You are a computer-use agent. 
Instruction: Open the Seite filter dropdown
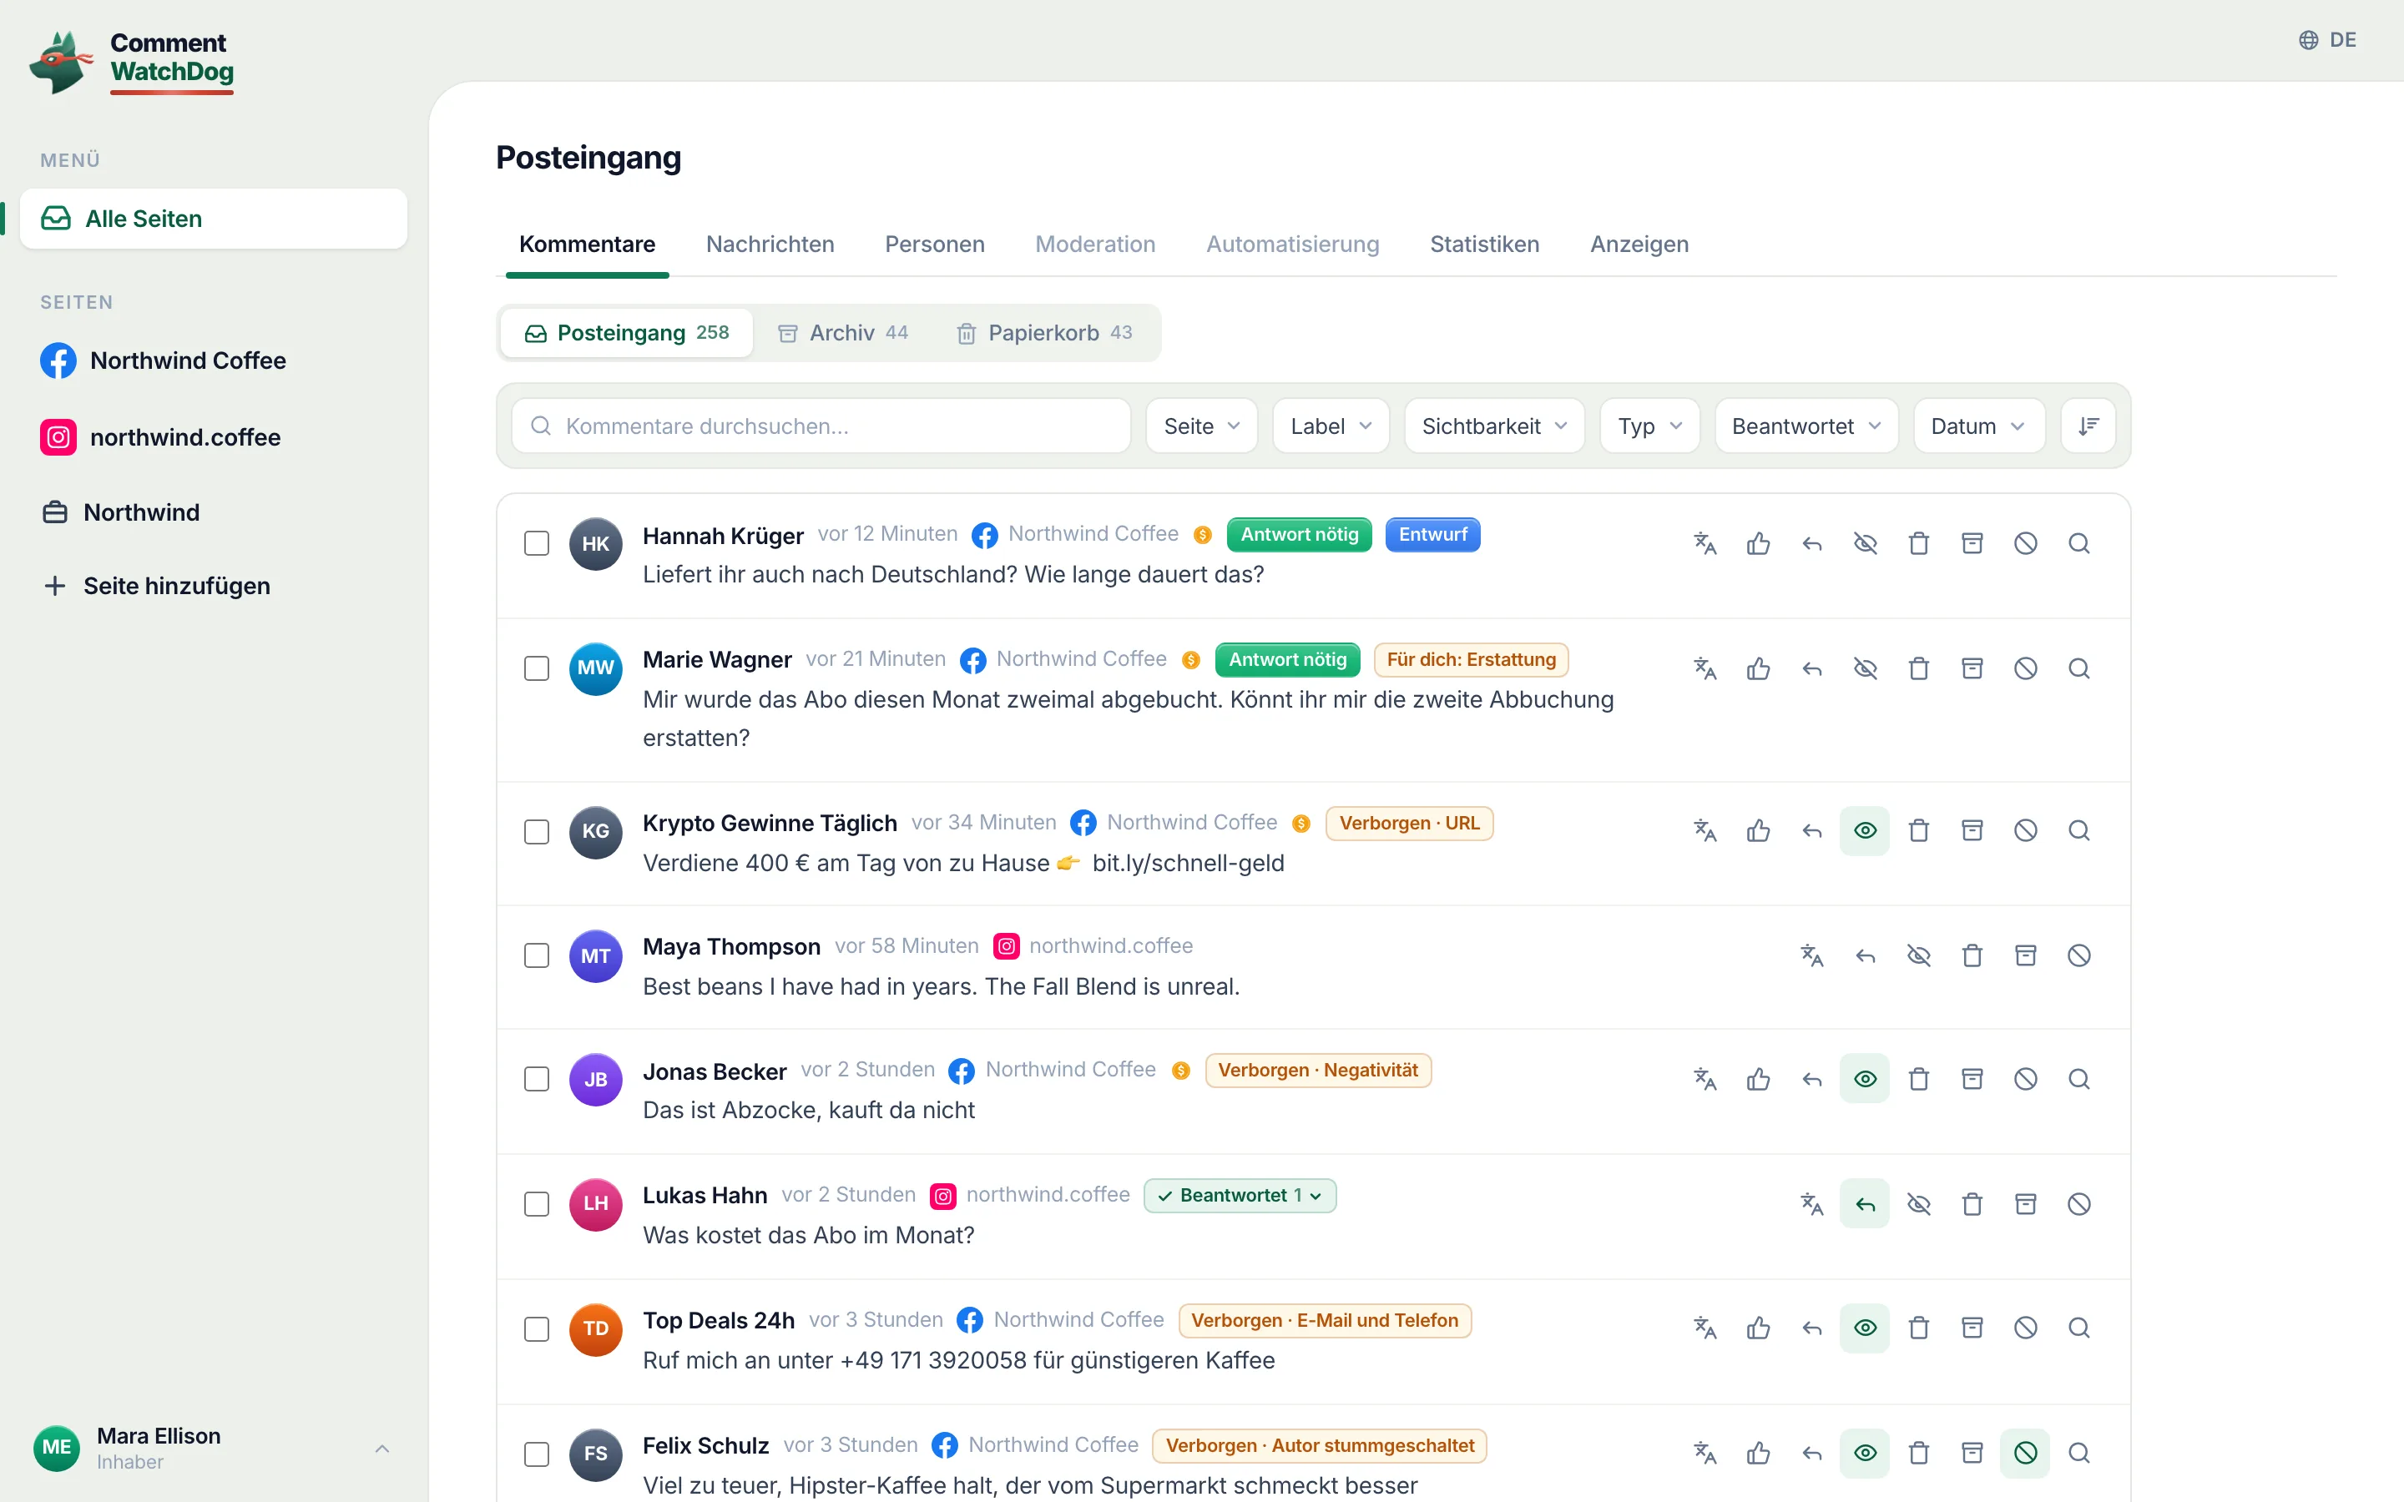[x=1201, y=426]
